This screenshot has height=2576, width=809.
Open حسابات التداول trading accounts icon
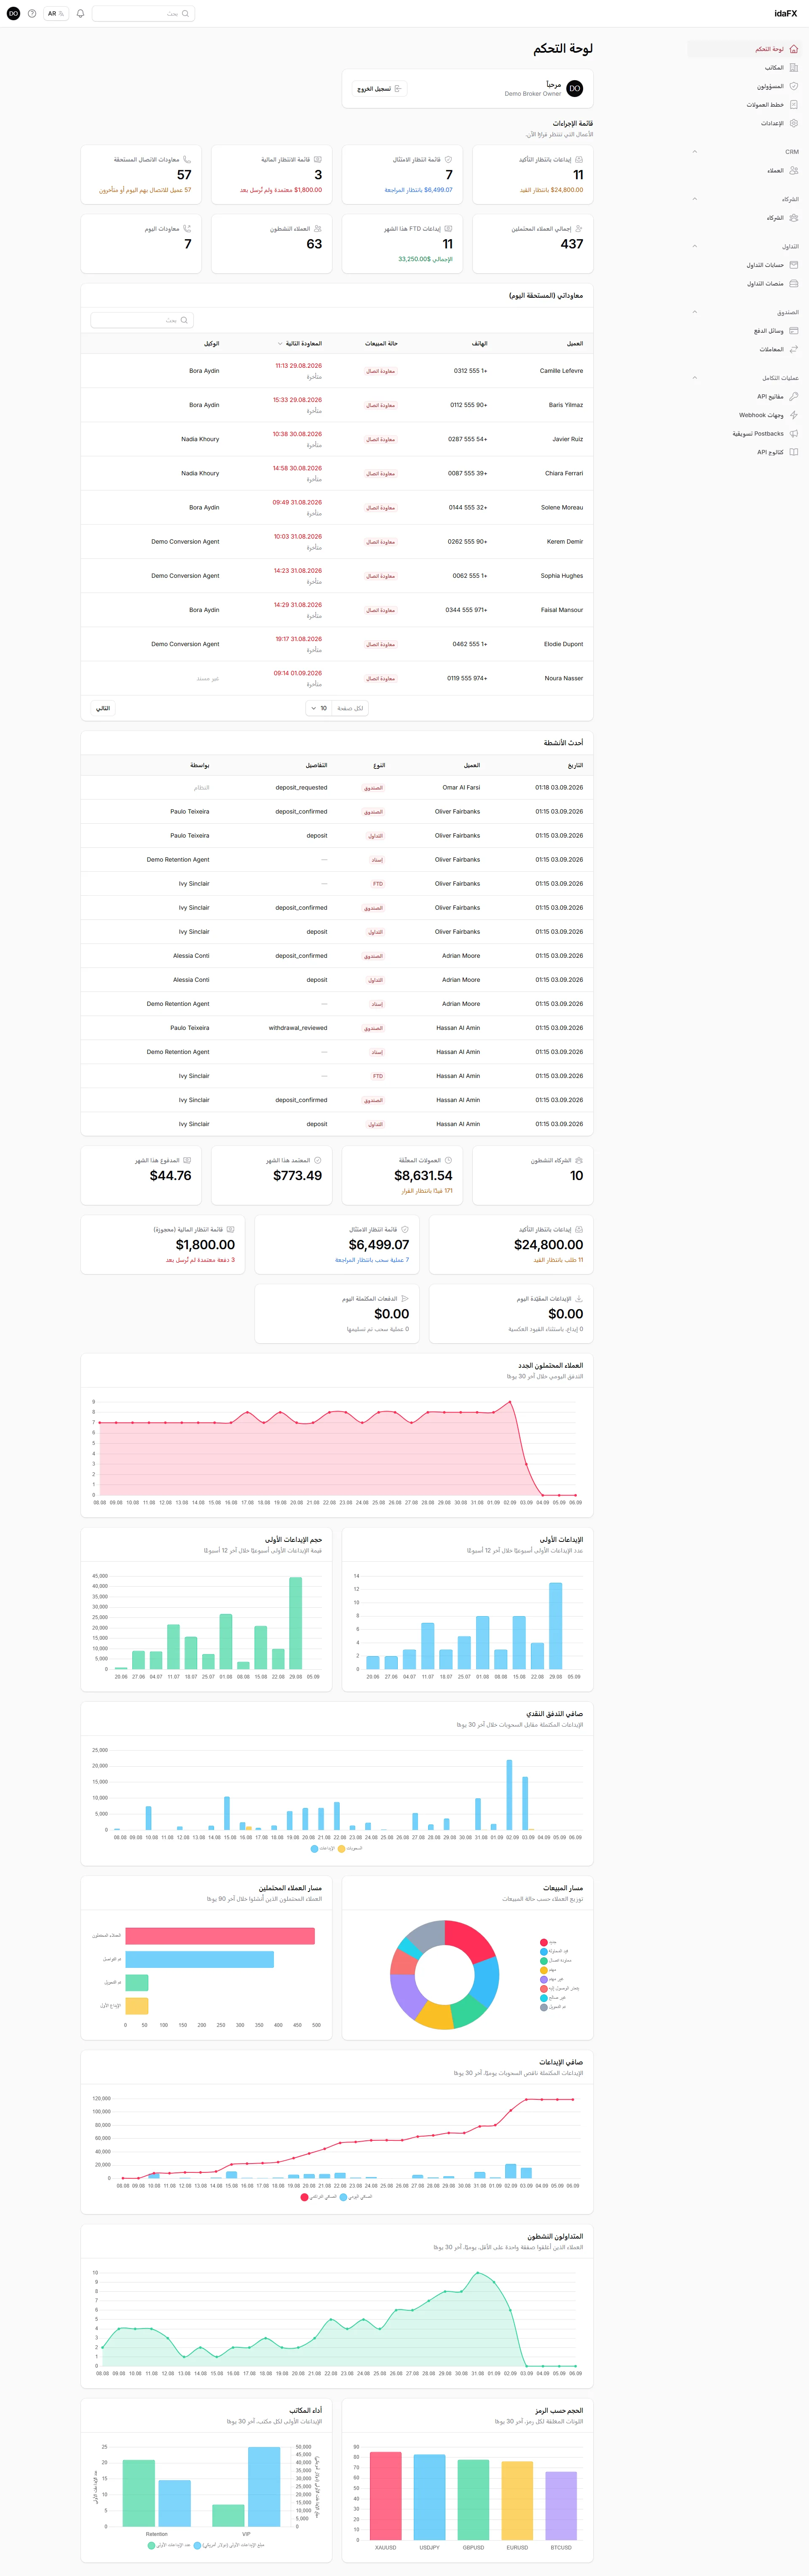794,265
